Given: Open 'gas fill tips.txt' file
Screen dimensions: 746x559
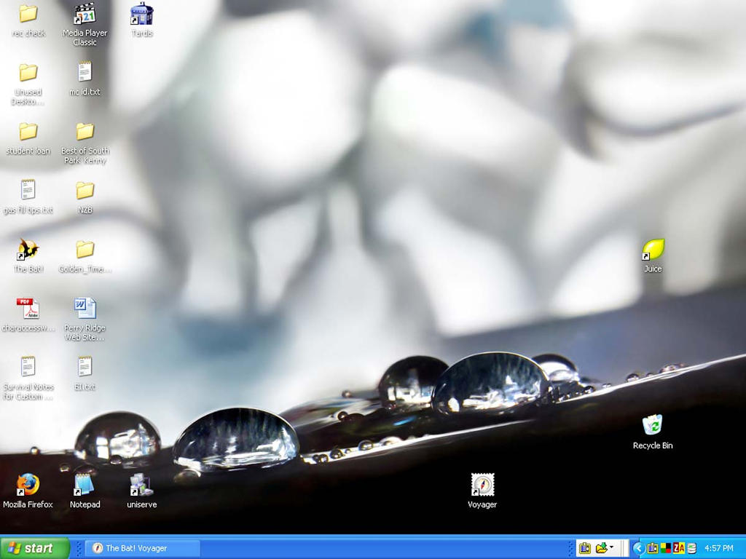Looking at the screenshot, I should [x=28, y=197].
